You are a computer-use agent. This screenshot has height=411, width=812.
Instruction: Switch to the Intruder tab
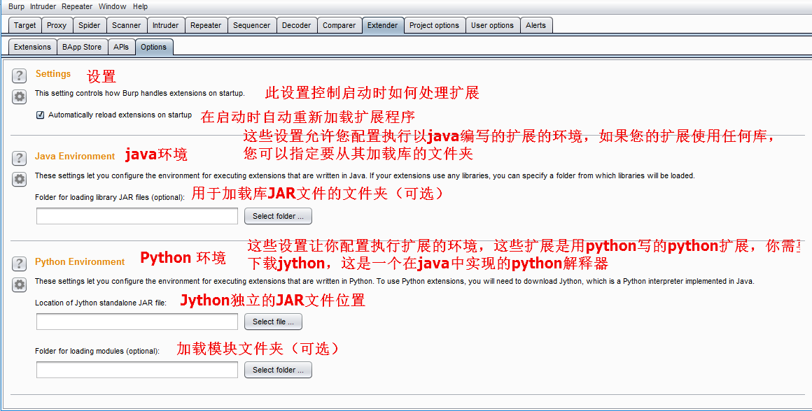click(165, 25)
